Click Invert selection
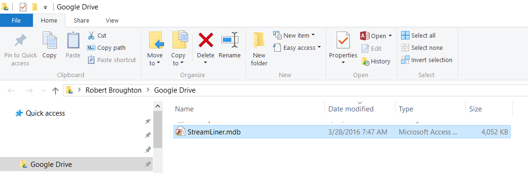528x173 pixels. click(426, 60)
